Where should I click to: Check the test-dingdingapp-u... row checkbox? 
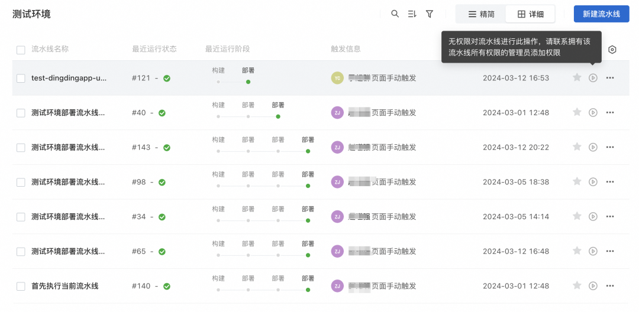click(x=21, y=79)
